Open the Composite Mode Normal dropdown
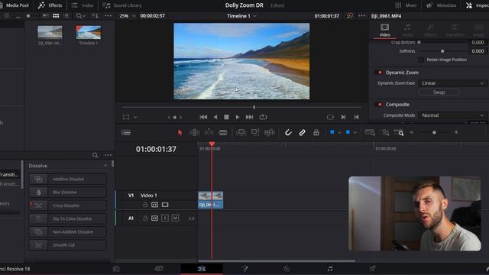Image resolution: width=489 pixels, height=275 pixels. coord(452,115)
